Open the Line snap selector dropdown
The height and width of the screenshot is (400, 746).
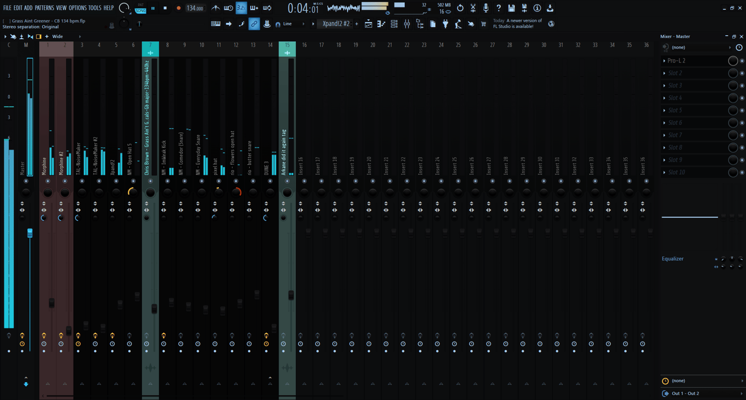click(293, 23)
